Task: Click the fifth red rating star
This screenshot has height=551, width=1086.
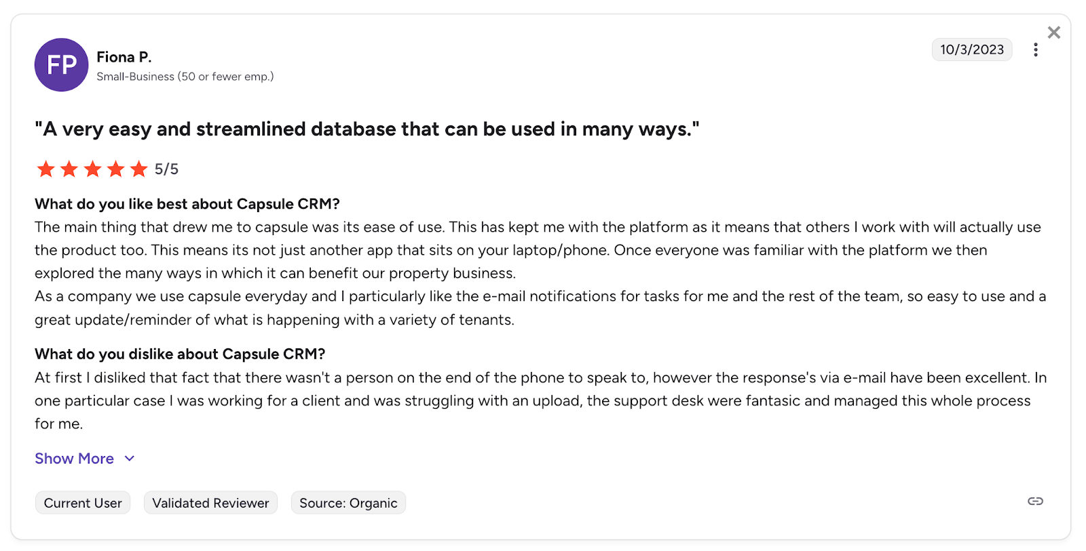Action: [x=139, y=169]
